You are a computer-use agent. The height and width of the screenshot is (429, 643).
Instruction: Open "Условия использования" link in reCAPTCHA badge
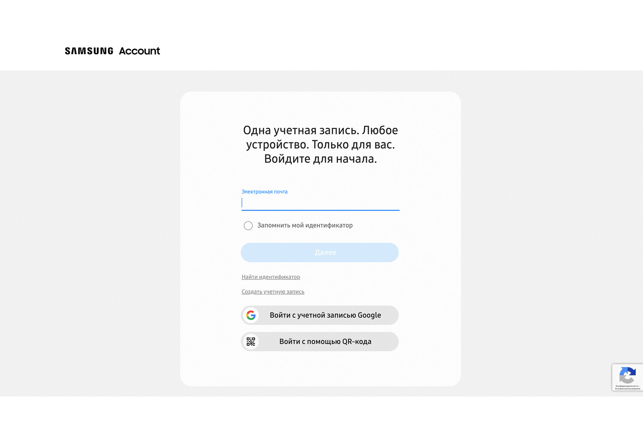click(628, 389)
